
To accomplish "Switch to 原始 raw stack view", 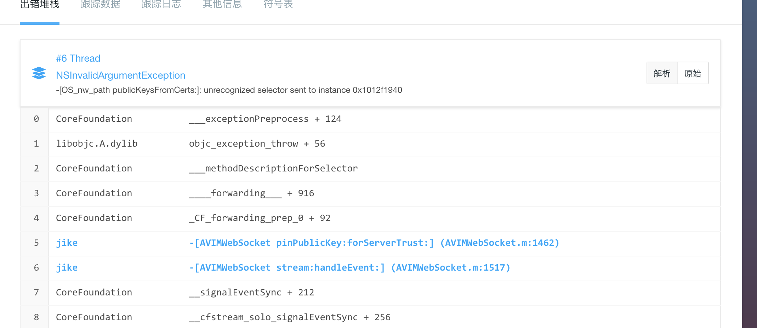I will 693,73.
